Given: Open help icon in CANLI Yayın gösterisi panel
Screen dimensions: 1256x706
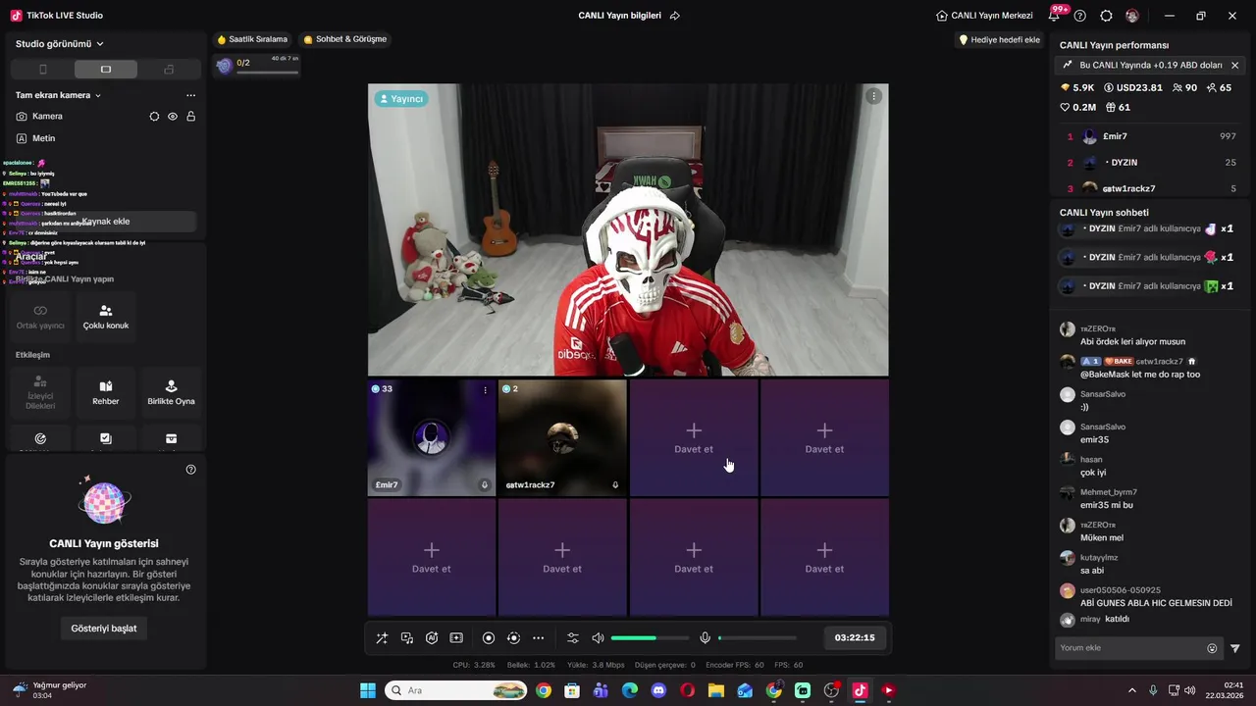Looking at the screenshot, I should pyautogui.click(x=190, y=470).
